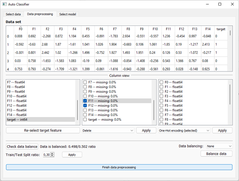The width and height of the screenshot is (239, 181).
Task: Maximize the Auto Classifier window
Action: tap(220, 4)
